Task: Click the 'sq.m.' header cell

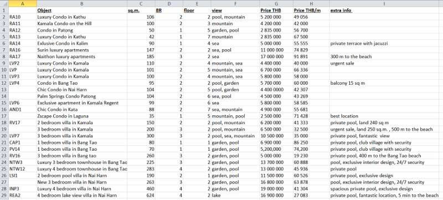Action: coord(141,11)
